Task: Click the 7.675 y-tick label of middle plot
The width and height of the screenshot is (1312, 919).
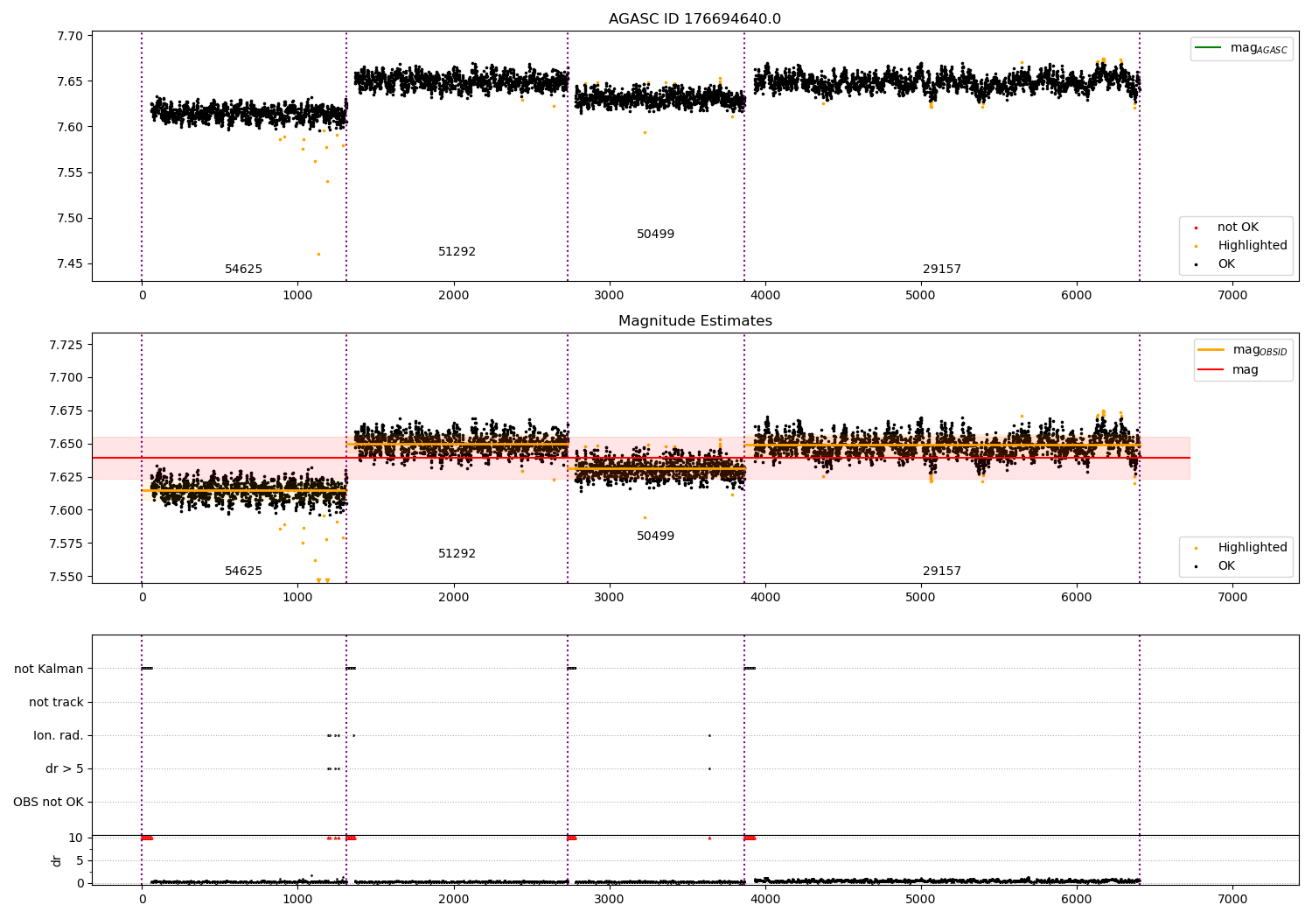Action: (x=66, y=410)
